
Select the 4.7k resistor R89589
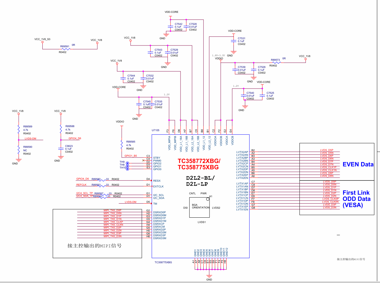tap(19, 129)
